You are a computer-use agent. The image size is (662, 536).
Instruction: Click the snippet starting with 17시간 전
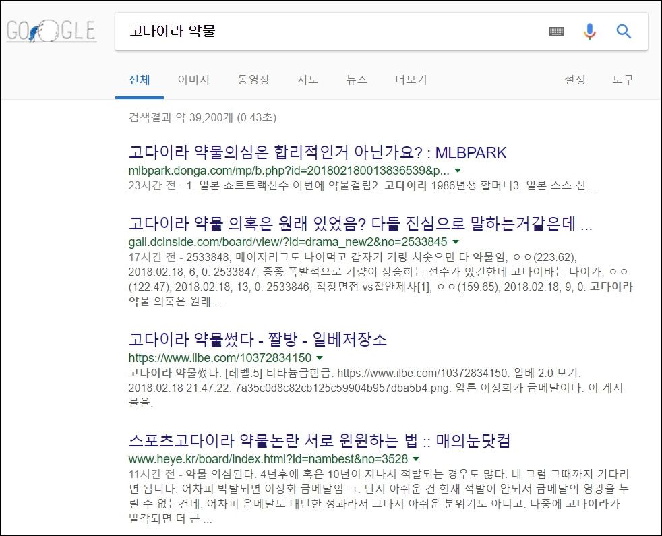(x=380, y=279)
